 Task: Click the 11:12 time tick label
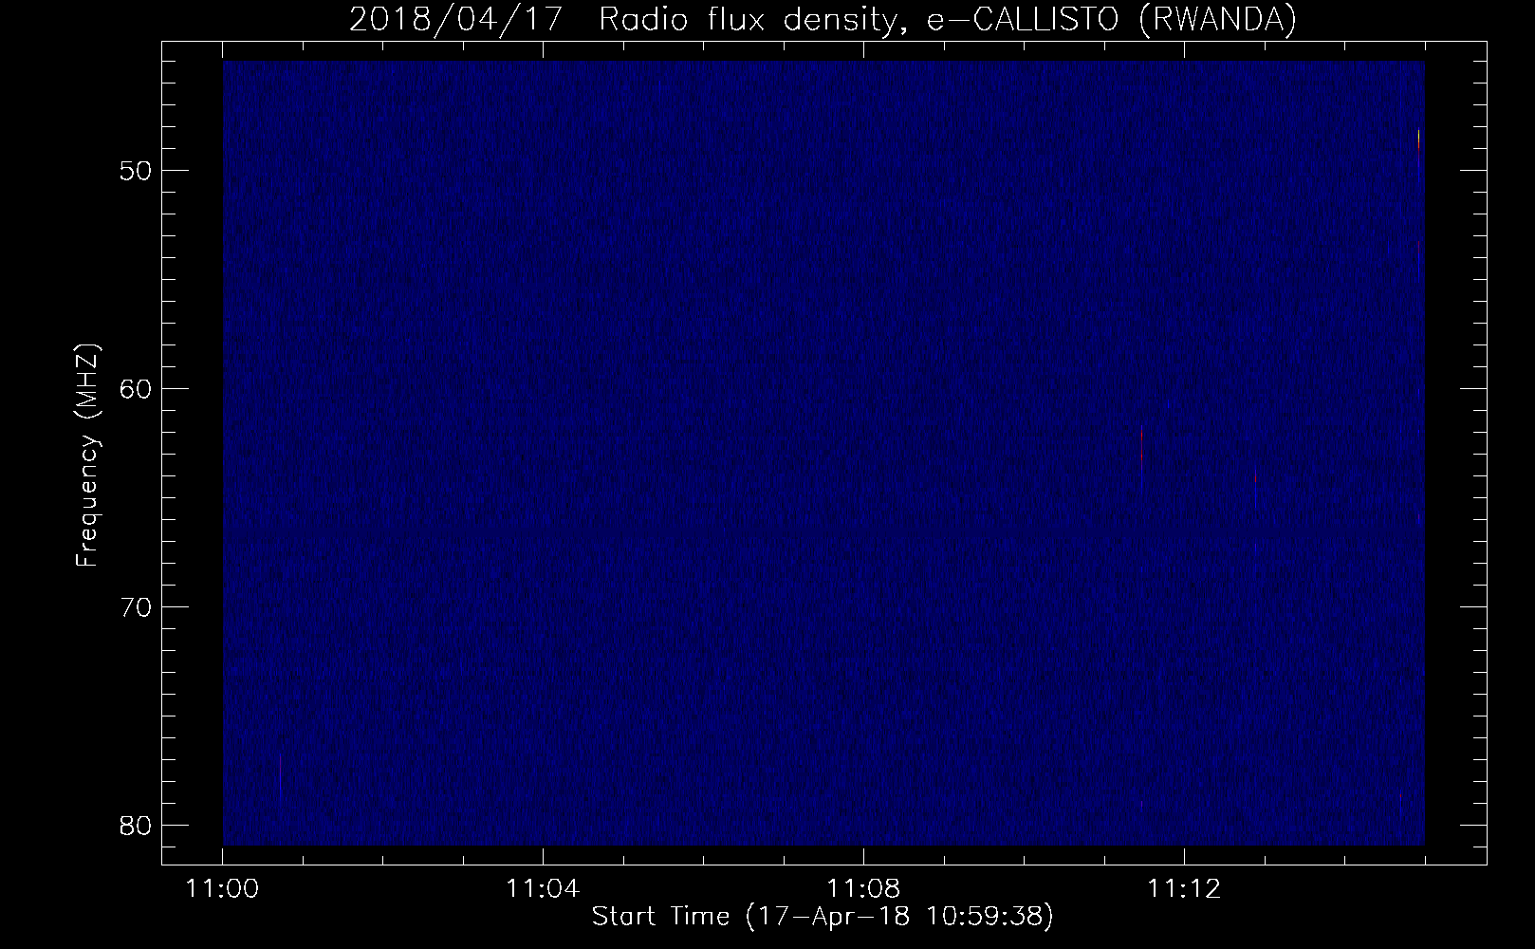pyautogui.click(x=1184, y=889)
